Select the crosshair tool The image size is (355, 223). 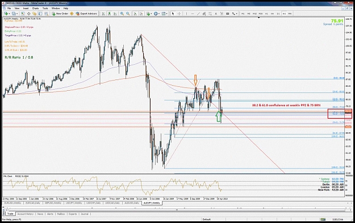(179, 14)
